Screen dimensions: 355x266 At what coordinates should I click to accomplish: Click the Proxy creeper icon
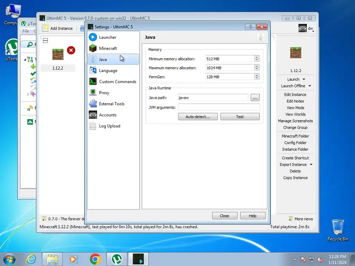coord(93,92)
